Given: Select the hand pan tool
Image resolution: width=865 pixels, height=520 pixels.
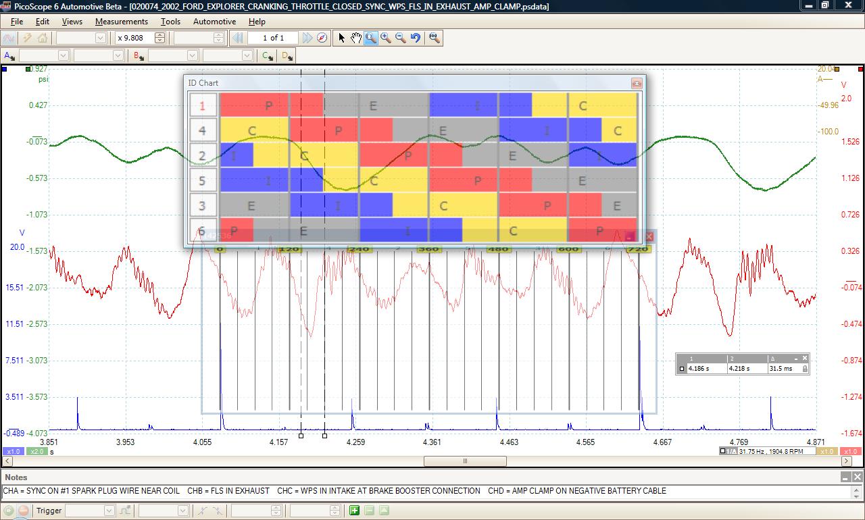Looking at the screenshot, I should click(x=356, y=38).
